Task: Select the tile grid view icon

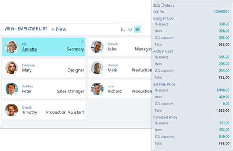Action: 138,29
